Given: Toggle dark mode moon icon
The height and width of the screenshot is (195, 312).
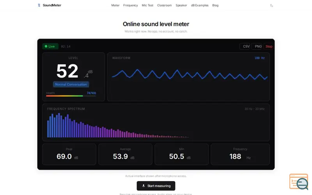Looking at the screenshot, I should [271, 5].
